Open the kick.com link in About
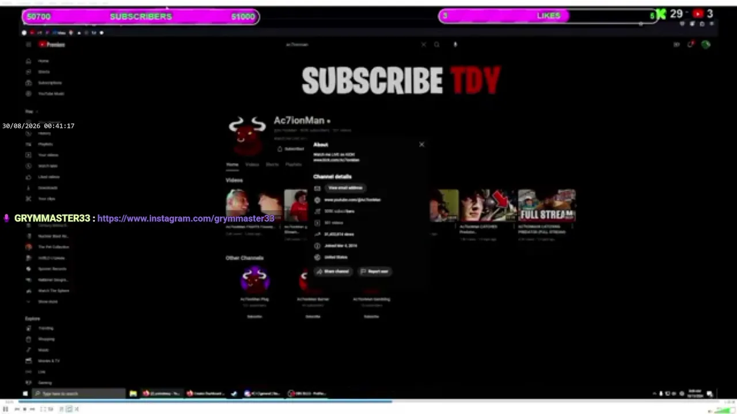Image resolution: width=737 pixels, height=414 pixels. pos(336,160)
